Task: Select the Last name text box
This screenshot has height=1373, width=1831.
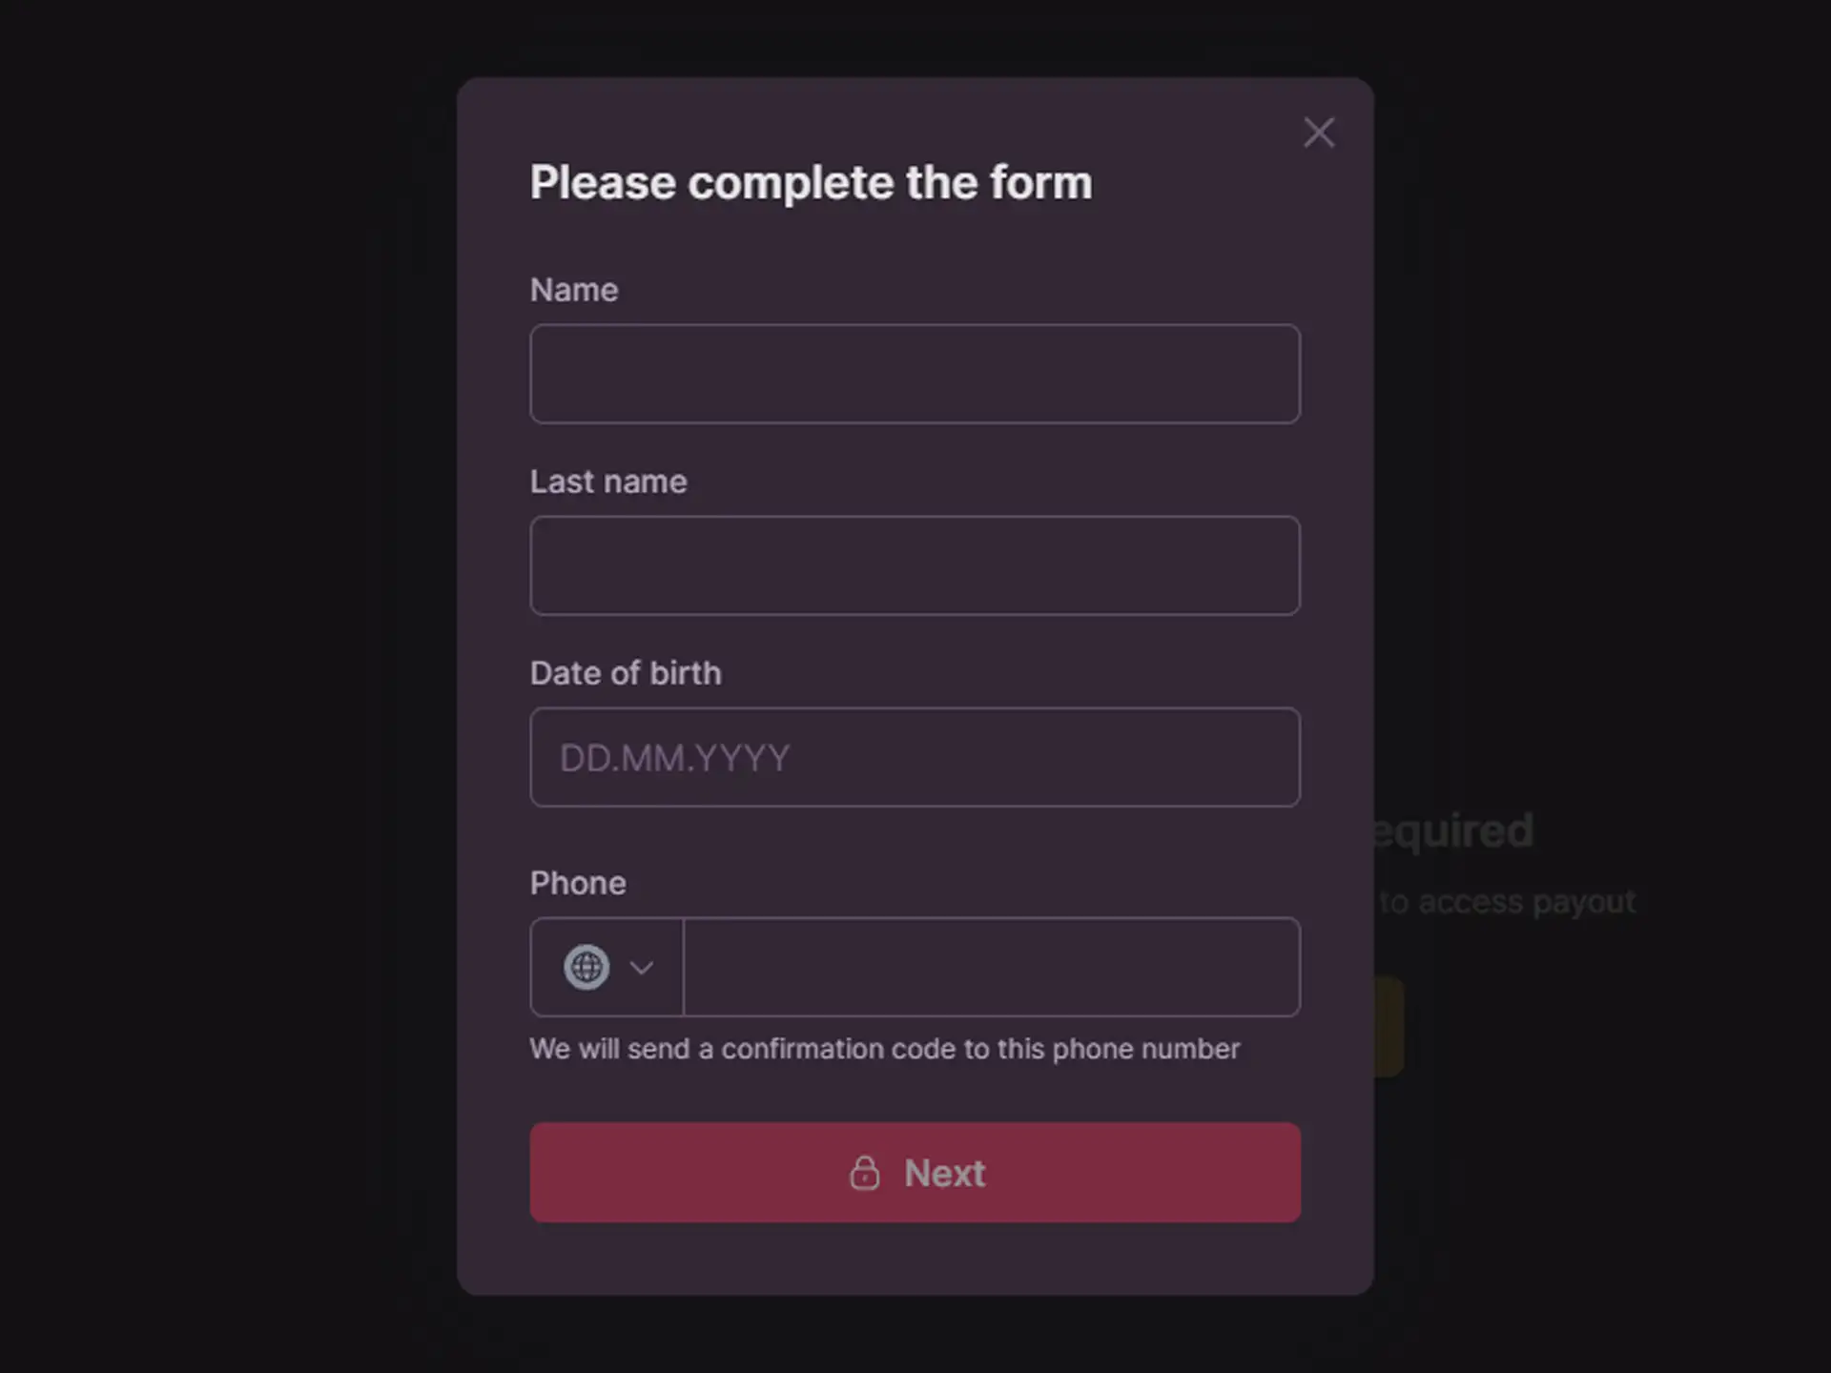Action: 915,565
